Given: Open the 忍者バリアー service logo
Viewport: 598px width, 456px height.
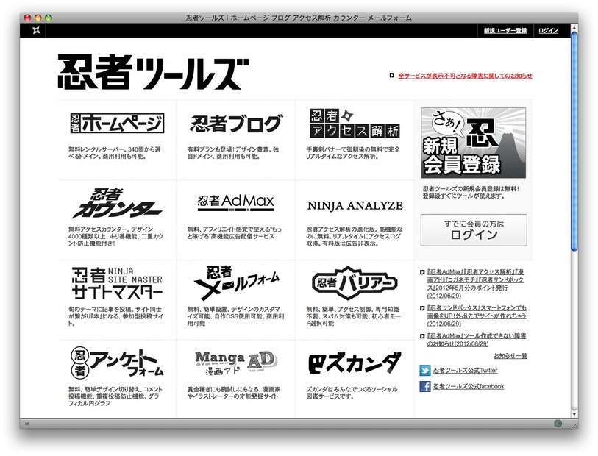Looking at the screenshot, I should pyautogui.click(x=355, y=283).
